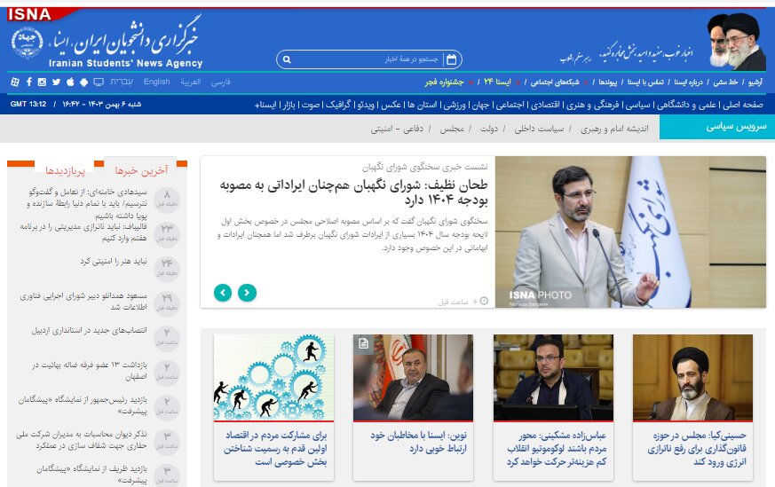
Task: Open the آرشیو archive link
Action: click(x=755, y=82)
